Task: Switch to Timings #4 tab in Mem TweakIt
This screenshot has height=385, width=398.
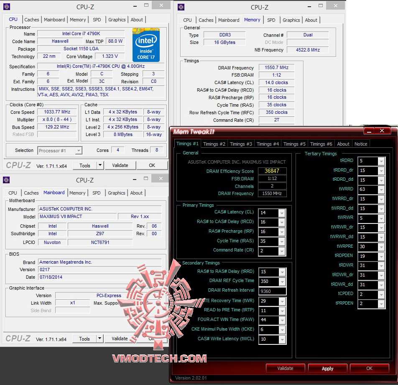Action: [268, 144]
